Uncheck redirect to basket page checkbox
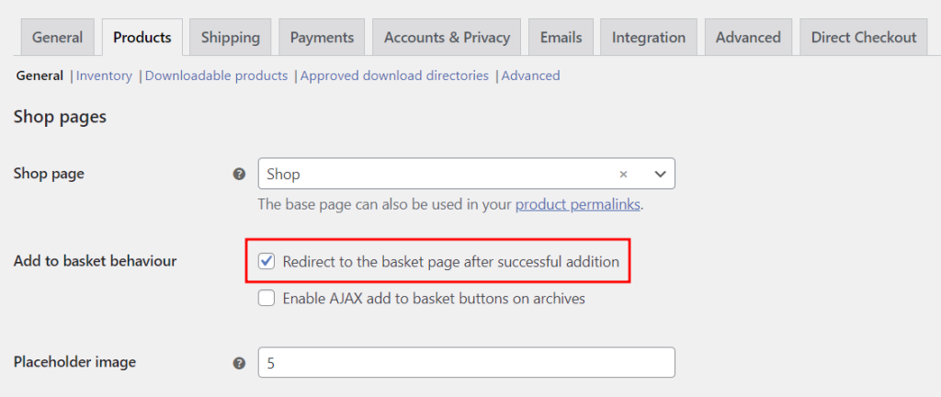This screenshot has height=397, width=941. [x=267, y=262]
